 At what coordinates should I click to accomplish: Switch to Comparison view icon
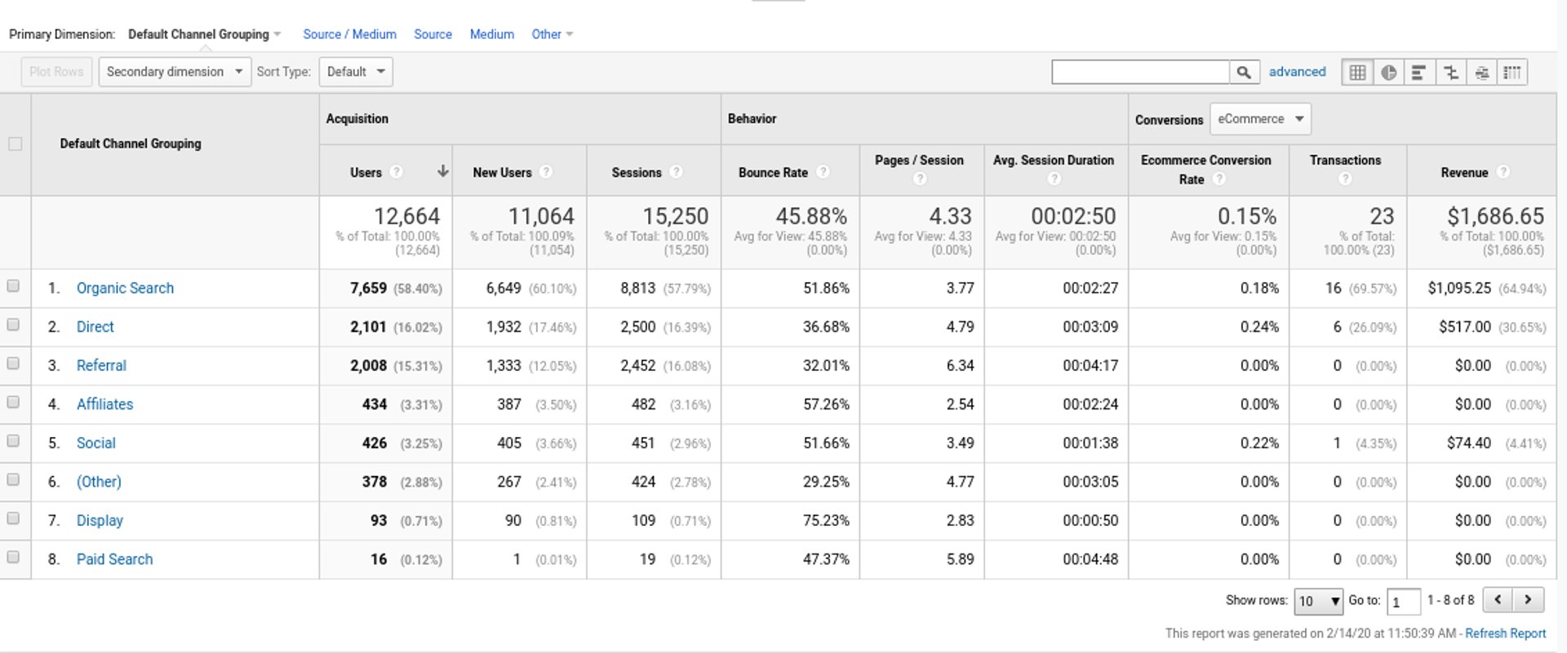pos(1450,72)
